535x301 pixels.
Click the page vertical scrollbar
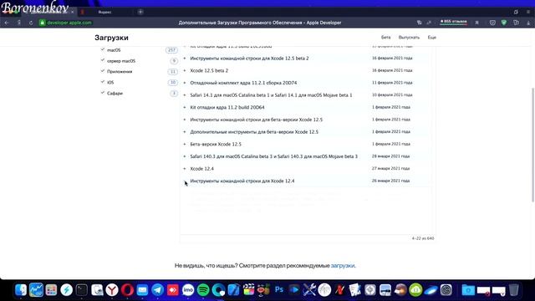[x=532, y=145]
